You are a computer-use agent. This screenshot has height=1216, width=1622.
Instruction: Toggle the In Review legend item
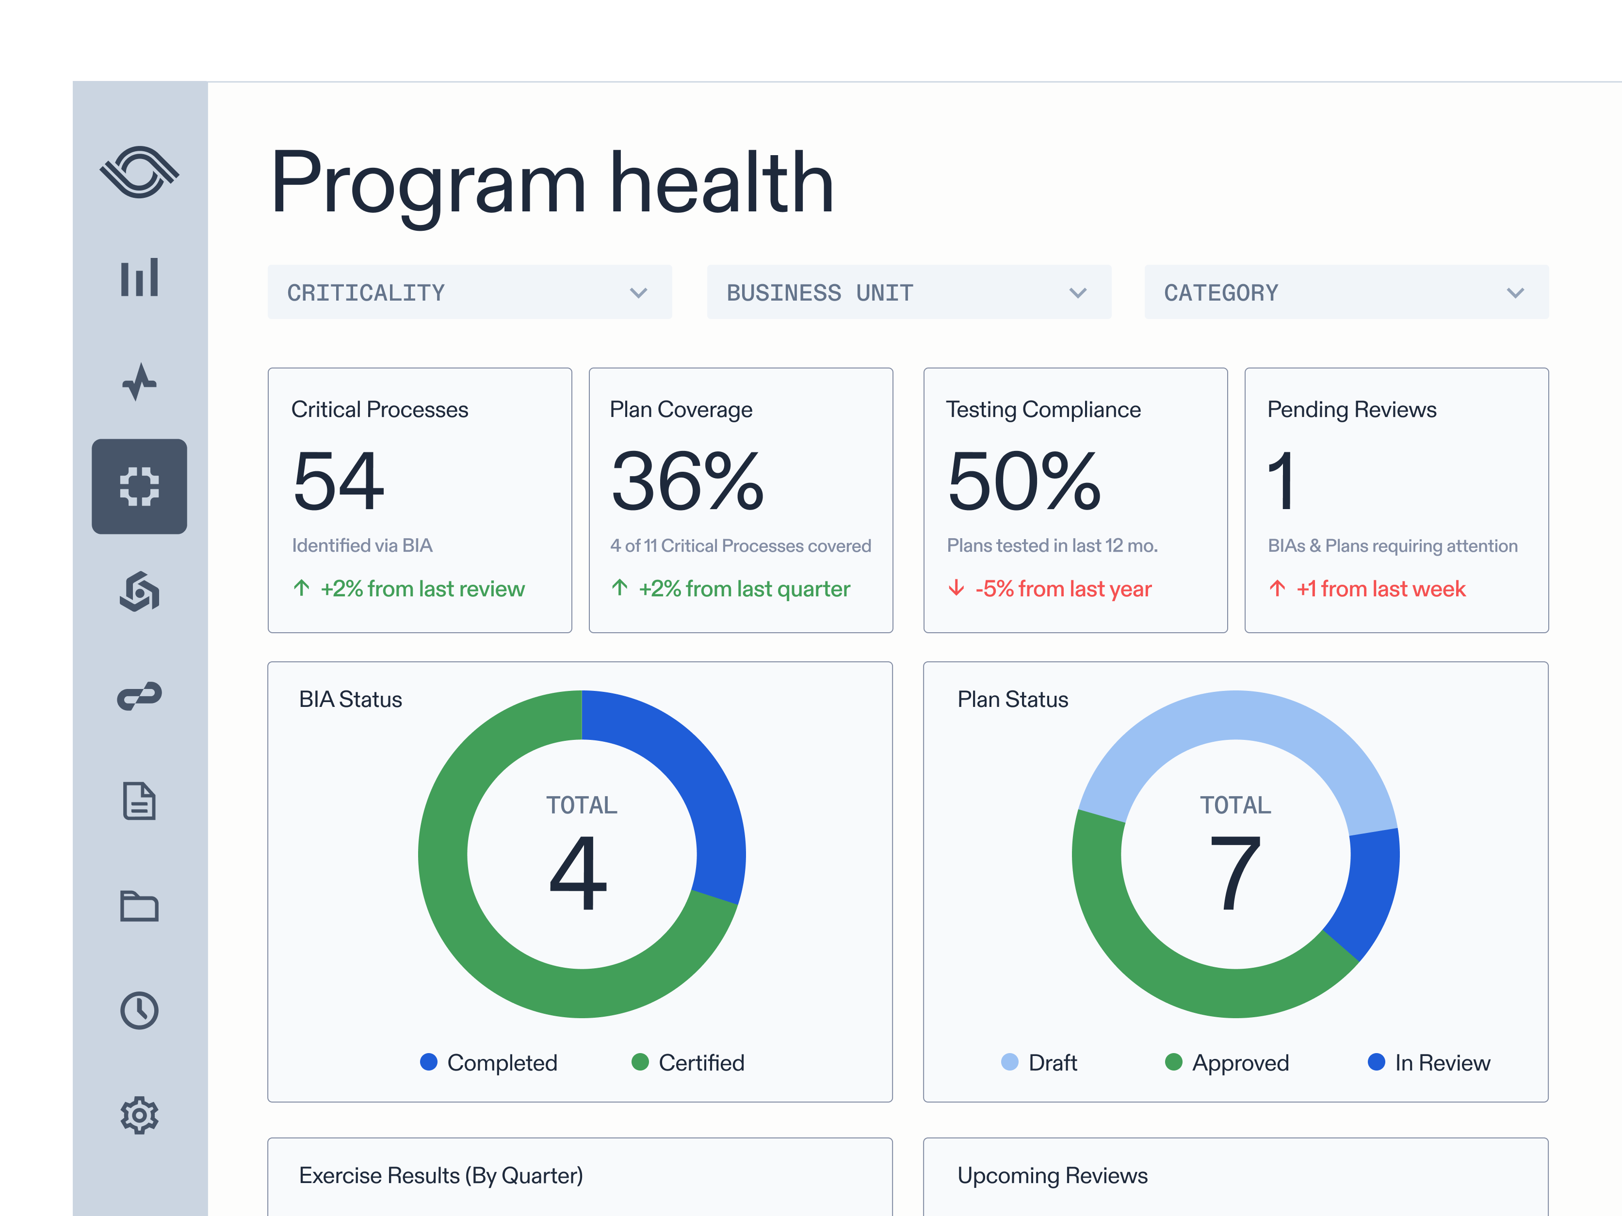click(1429, 1062)
